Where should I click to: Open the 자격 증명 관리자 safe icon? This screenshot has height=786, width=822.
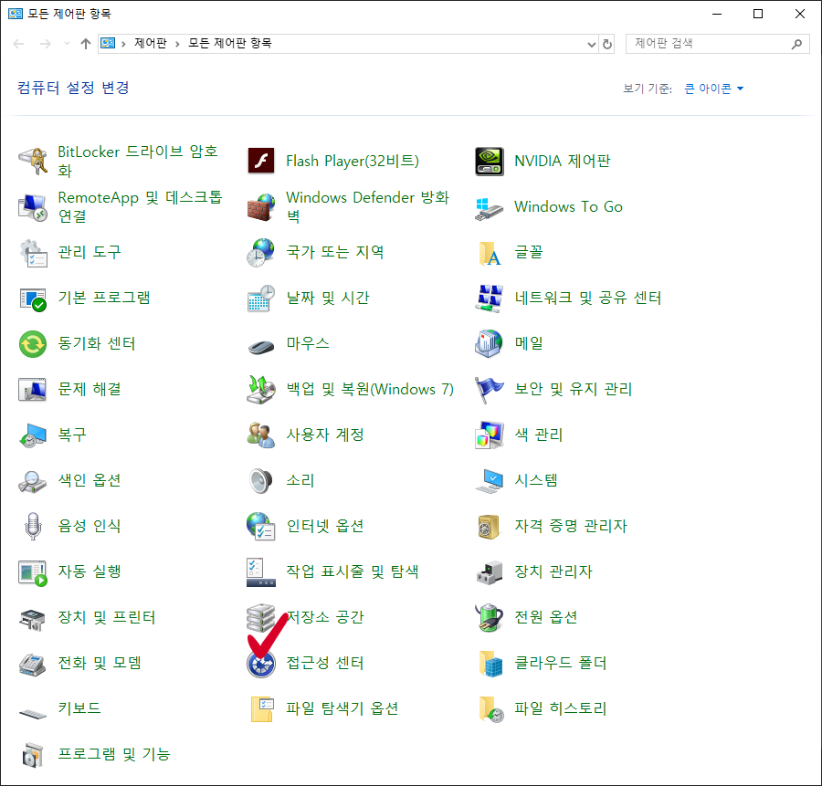click(x=490, y=526)
